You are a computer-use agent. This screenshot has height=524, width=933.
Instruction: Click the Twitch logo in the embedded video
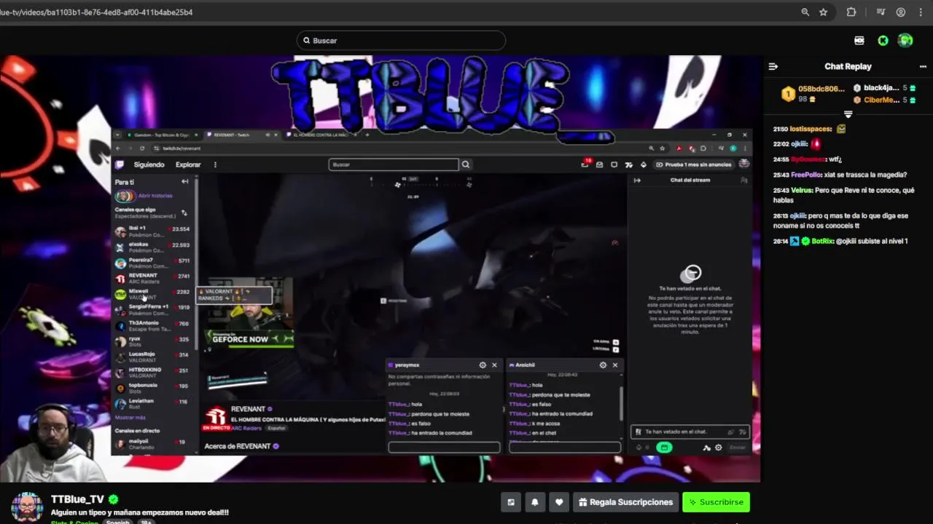click(x=120, y=164)
